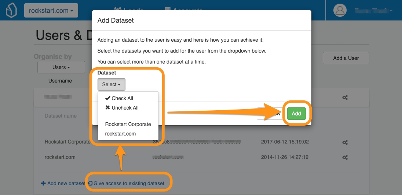Click the Add a User button

(x=346, y=58)
